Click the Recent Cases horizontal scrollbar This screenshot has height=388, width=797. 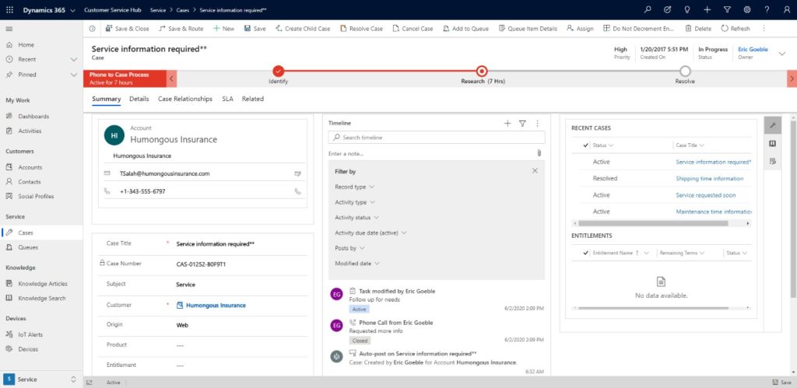(653, 223)
